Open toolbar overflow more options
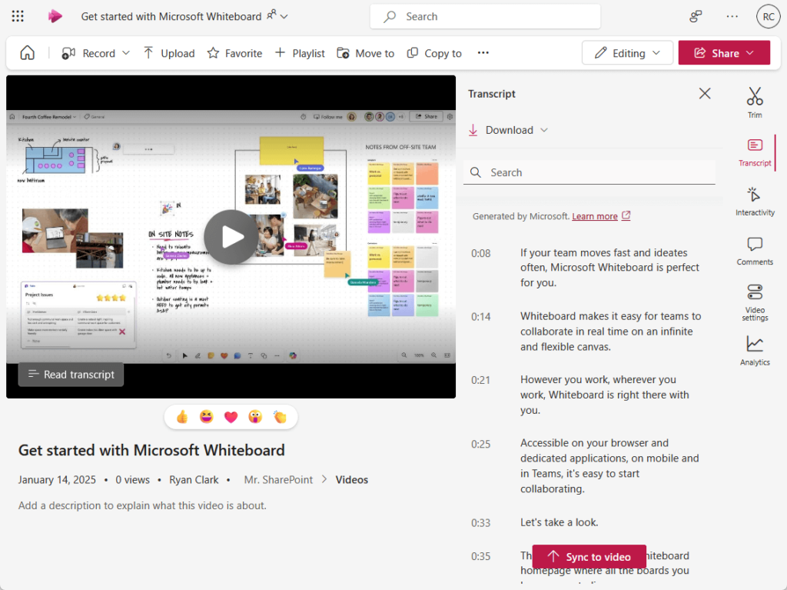 [x=483, y=53]
